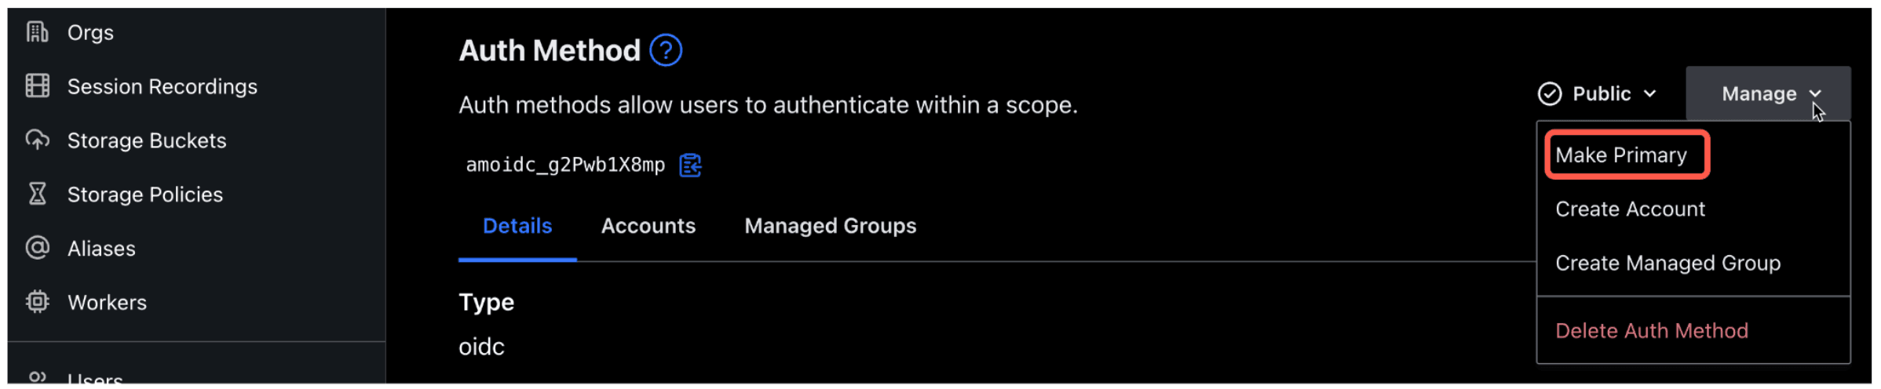Click the Session Recordings film icon
The height and width of the screenshot is (389, 1881).
(x=37, y=86)
